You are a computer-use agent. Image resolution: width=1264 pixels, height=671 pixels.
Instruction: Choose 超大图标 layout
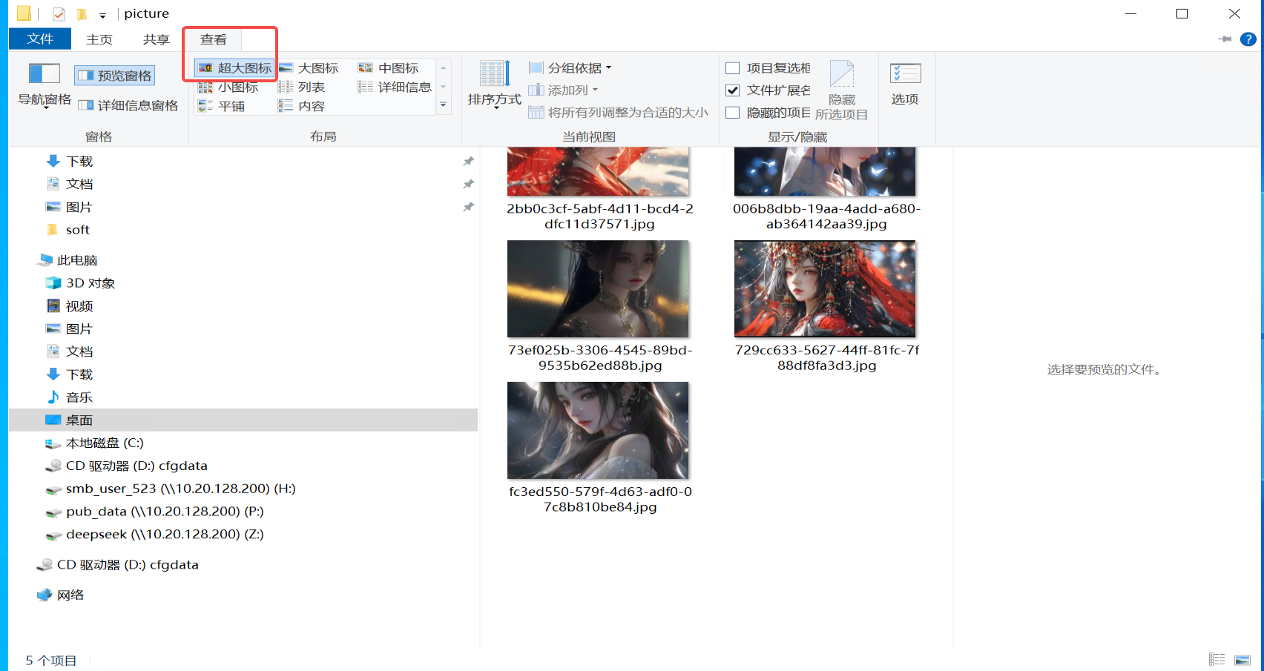234,68
